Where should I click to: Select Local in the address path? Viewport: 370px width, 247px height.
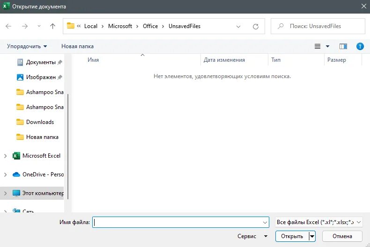(x=91, y=26)
